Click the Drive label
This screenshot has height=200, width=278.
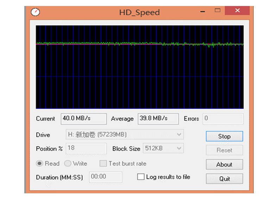click(43, 135)
